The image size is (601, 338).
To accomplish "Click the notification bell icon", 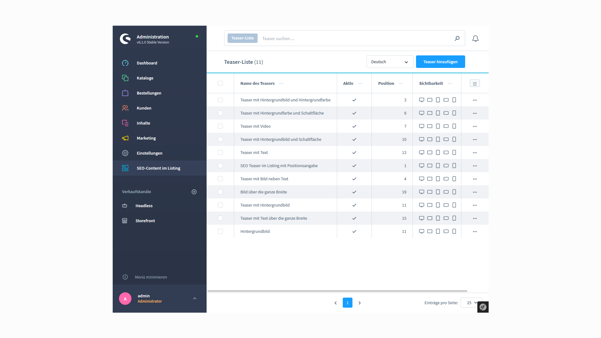I will [x=475, y=38].
